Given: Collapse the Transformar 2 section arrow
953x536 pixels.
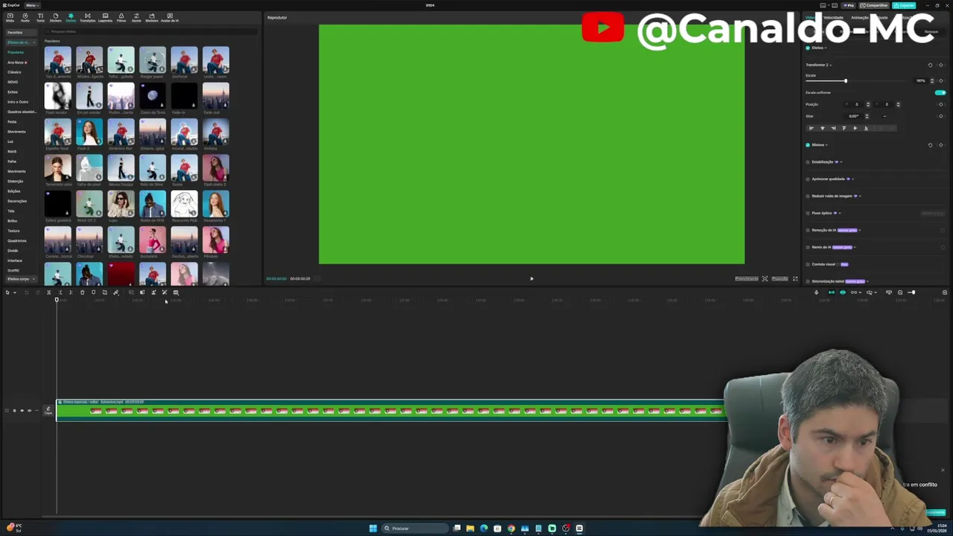Looking at the screenshot, I should tap(831, 65).
